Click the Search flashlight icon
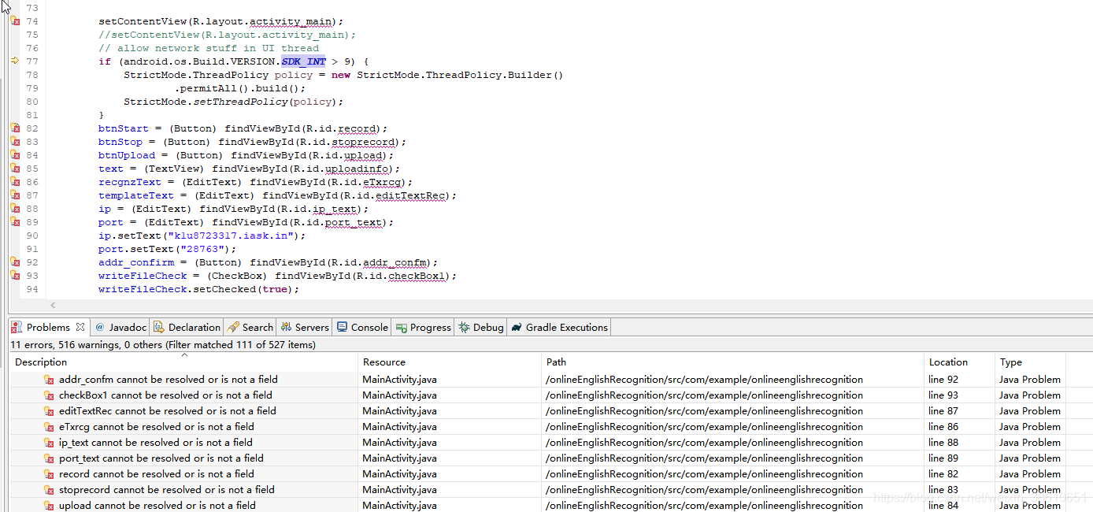This screenshot has height=512, width=1093. click(x=235, y=327)
